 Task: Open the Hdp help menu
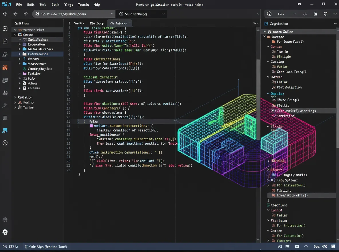(x=97, y=5)
